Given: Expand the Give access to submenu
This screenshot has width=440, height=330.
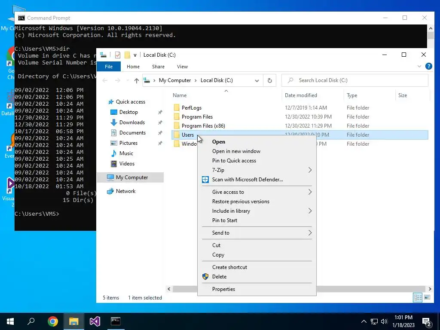Looking at the screenshot, I should click(x=257, y=192).
